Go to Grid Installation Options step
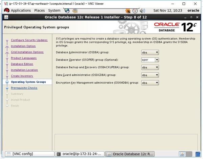This screenshot has height=159, width=203. 27,52
